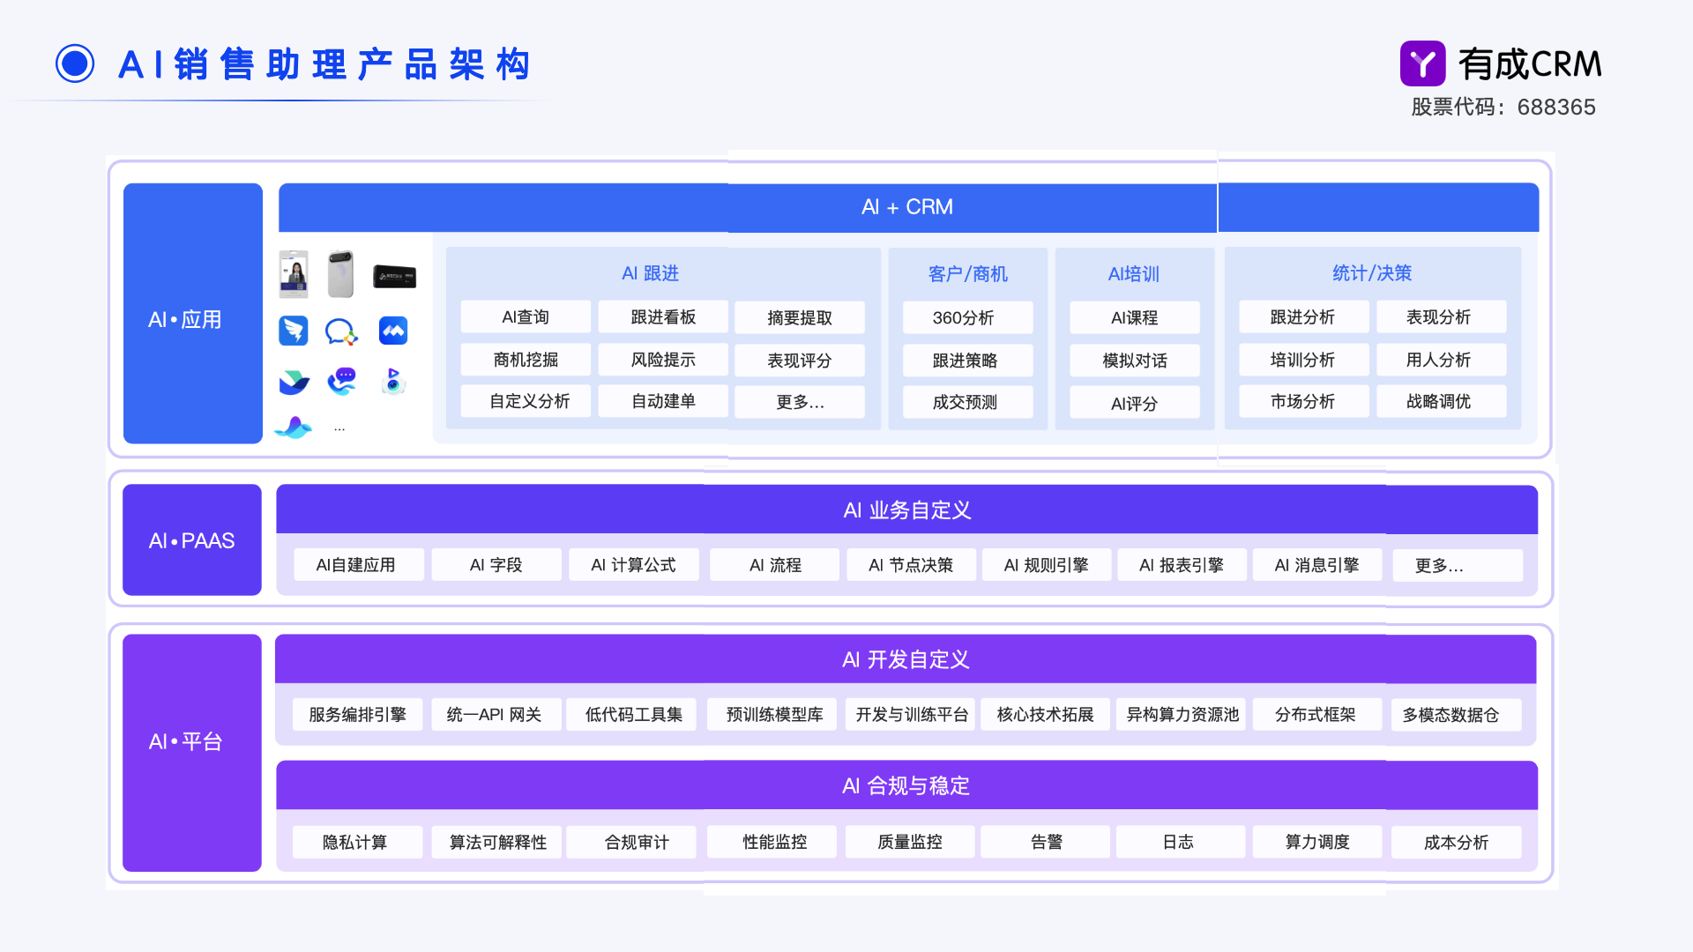
Task: Click the 异构算力资源池 box
Action: point(1182,714)
